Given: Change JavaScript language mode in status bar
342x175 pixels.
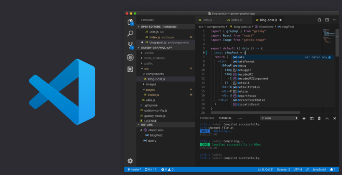Looking at the screenshot, I should coord(319,169).
